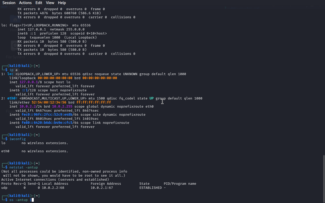
Task: Open the Actions menu
Action: 25,3
